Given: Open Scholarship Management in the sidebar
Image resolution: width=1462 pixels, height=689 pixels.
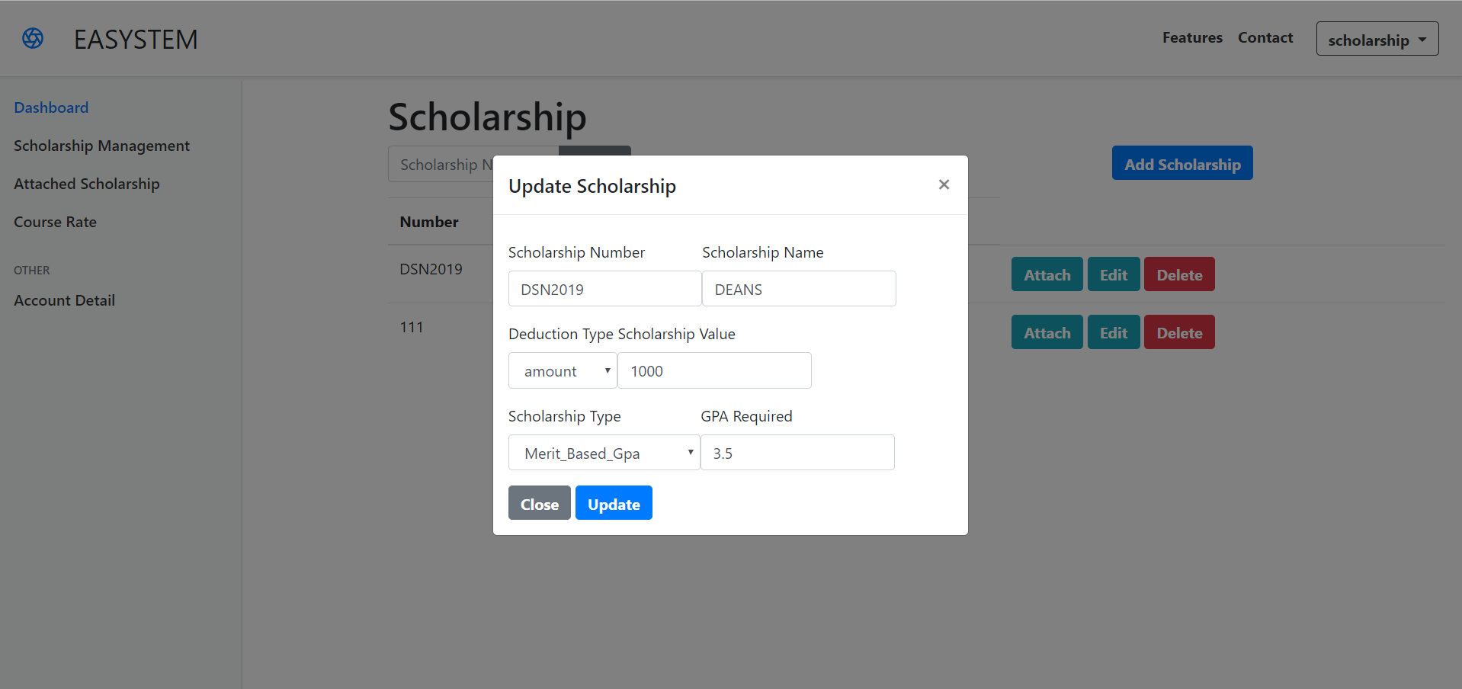Looking at the screenshot, I should [101, 146].
